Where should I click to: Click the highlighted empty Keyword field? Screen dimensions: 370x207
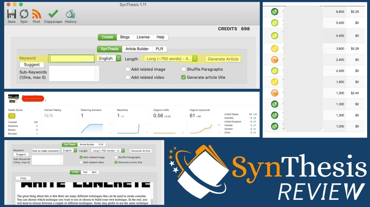tap(71, 59)
